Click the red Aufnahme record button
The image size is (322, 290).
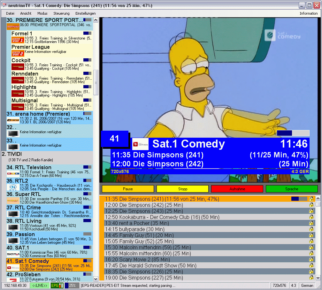(x=237, y=189)
